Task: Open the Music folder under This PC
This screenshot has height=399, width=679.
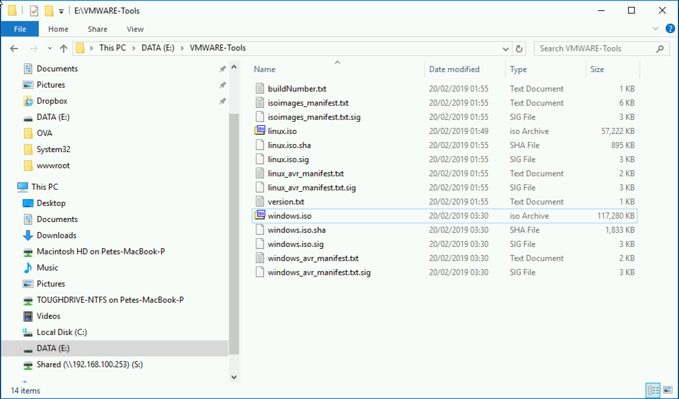Action: [47, 268]
